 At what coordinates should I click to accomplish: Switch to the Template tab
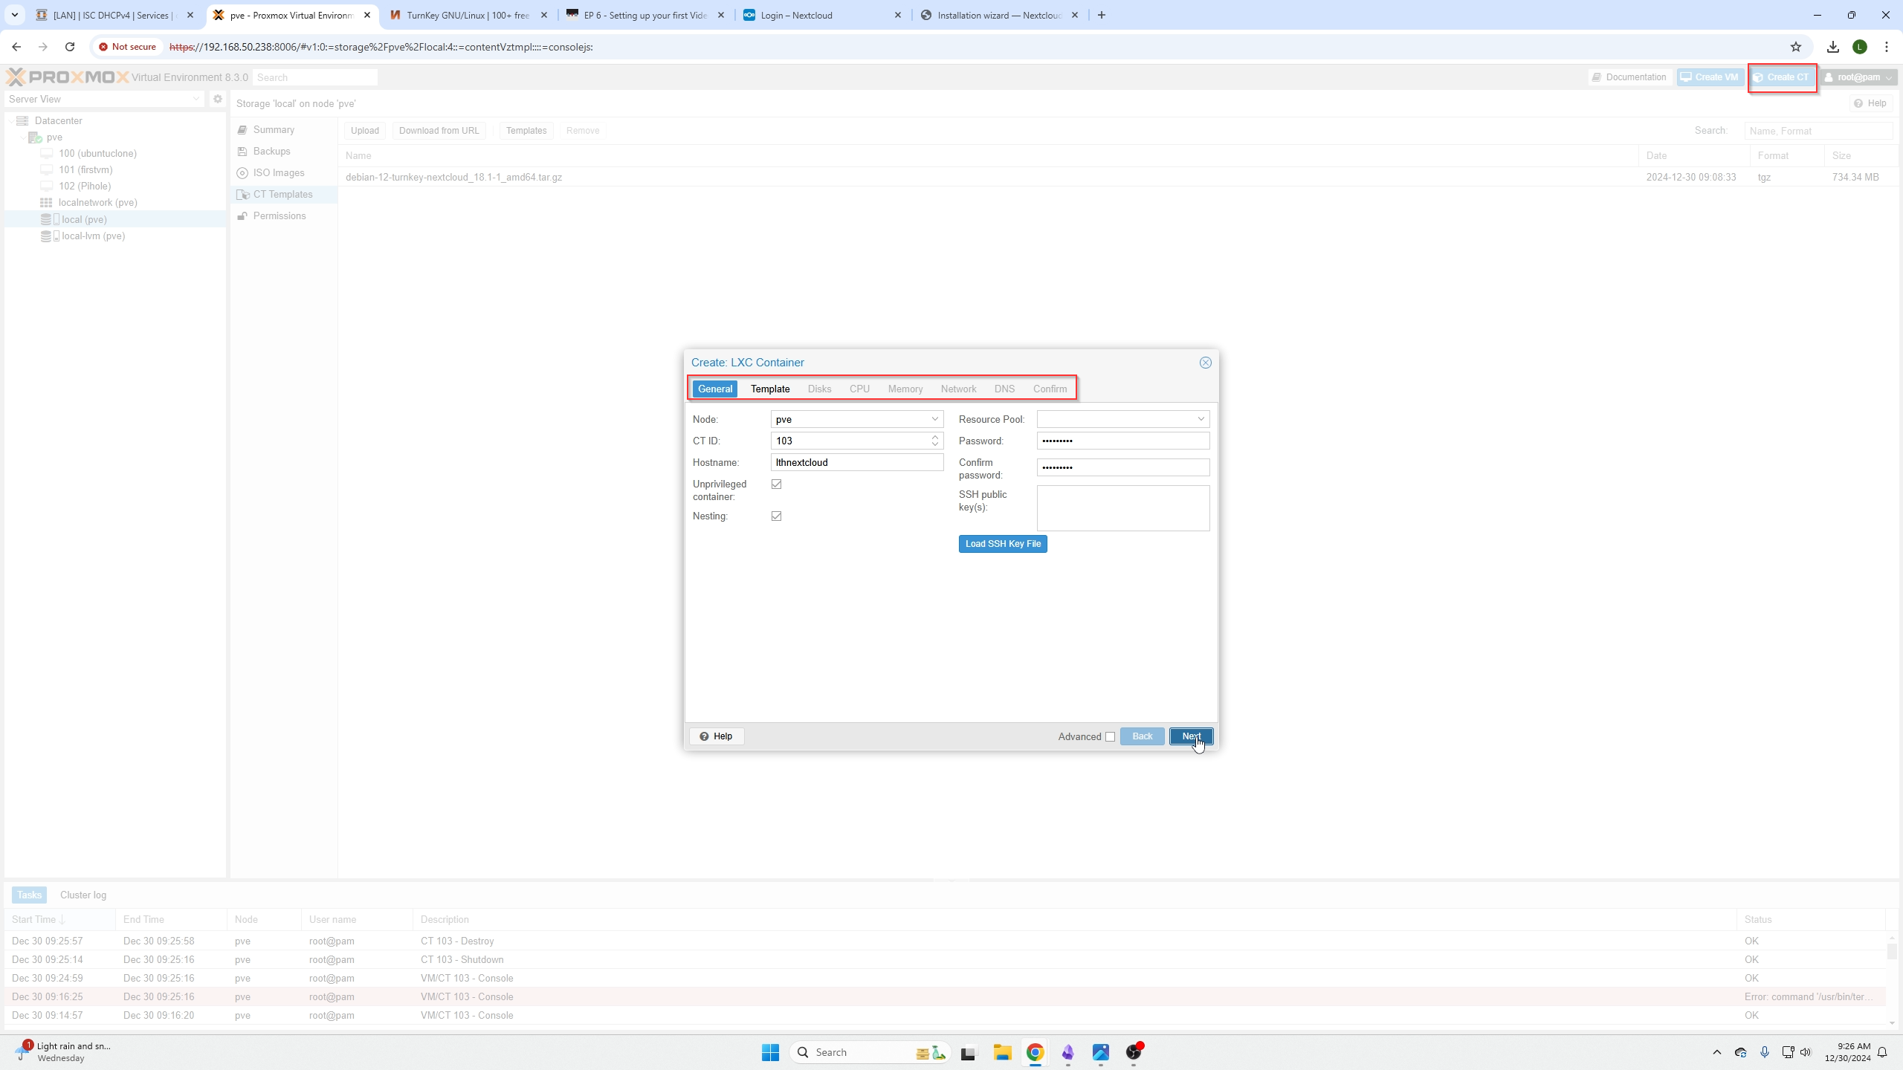coord(769,389)
